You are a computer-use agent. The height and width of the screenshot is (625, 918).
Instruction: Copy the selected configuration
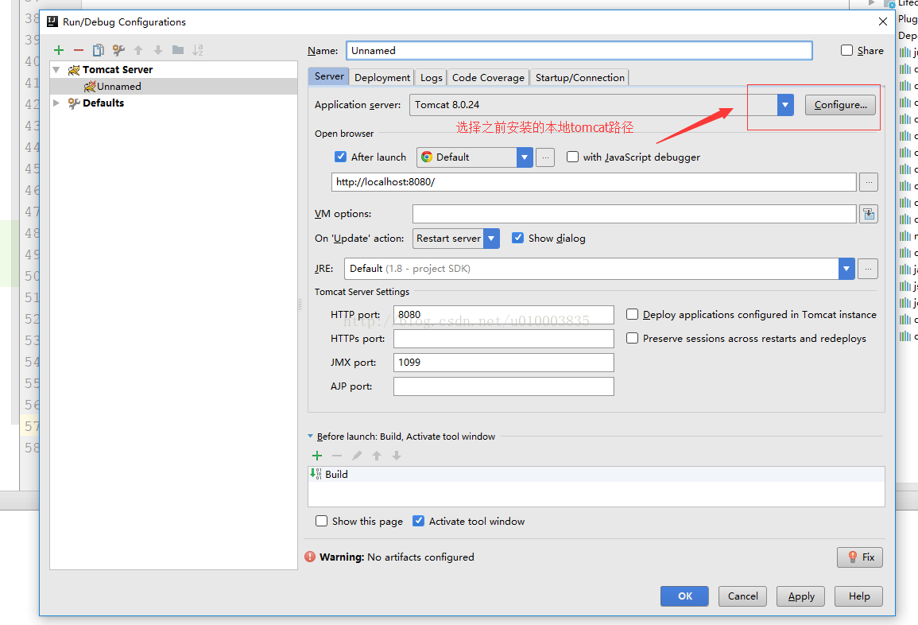tap(99, 50)
